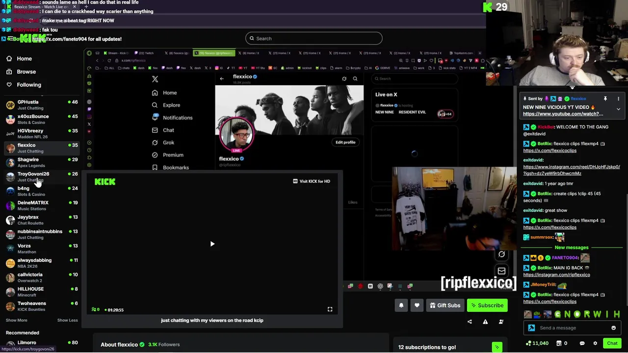Viewport: 628px width, 353px height.
Task: Open Notifications in streamed X sidebar
Action: [172, 118]
